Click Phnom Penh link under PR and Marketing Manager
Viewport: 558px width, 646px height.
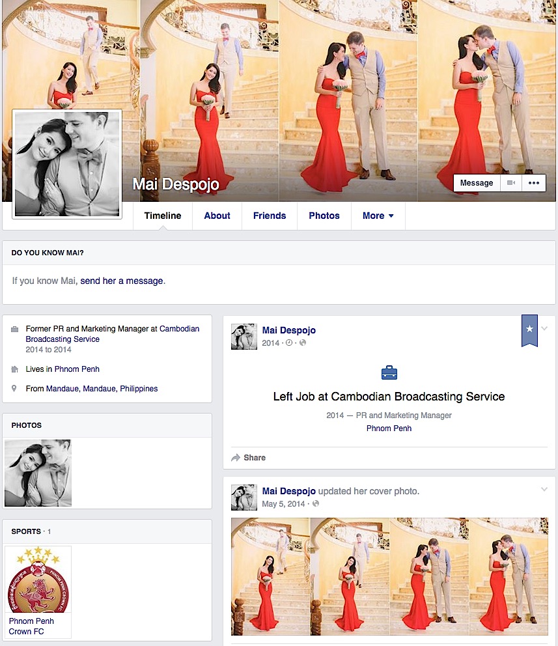(x=389, y=428)
